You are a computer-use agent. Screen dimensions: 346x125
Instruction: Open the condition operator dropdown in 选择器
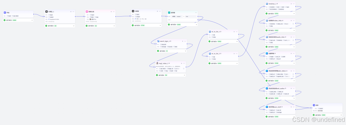(184, 17)
